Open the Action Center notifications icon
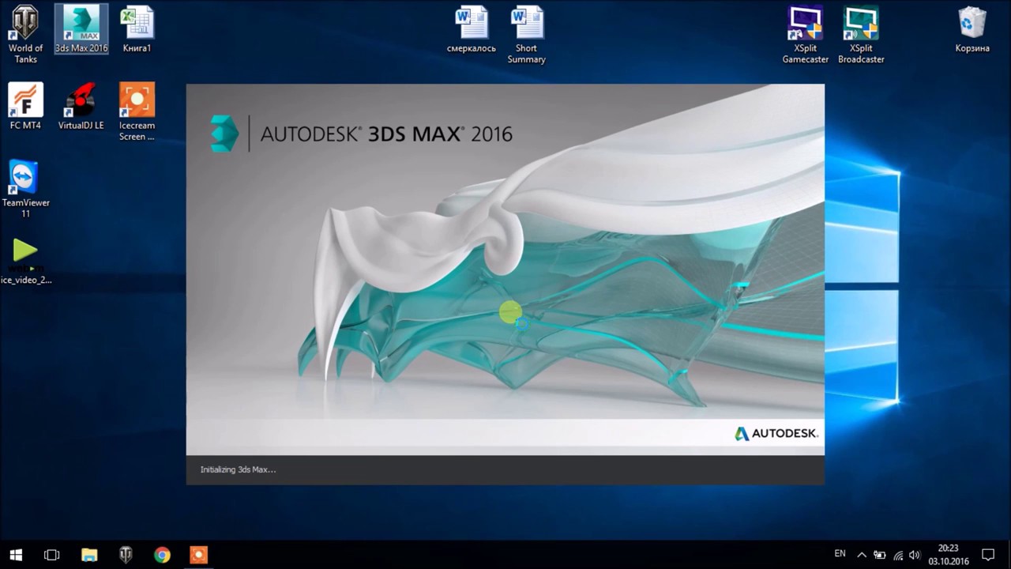 pyautogui.click(x=988, y=555)
